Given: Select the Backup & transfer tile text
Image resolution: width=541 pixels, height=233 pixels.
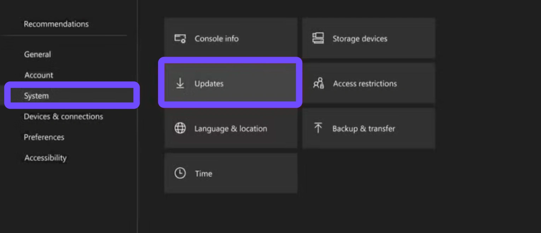Looking at the screenshot, I should click(363, 129).
